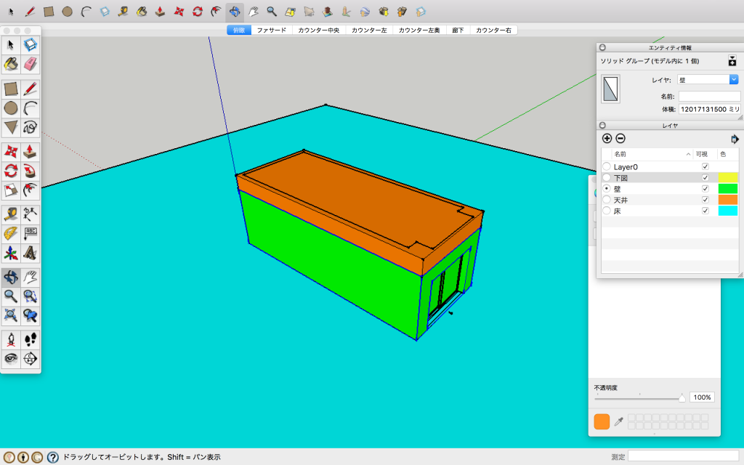Click the Add Layer plus icon
Image resolution: width=744 pixels, height=465 pixels.
pyautogui.click(x=607, y=139)
